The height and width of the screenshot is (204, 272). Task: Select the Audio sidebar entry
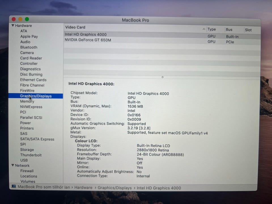pyautogui.click(x=25, y=42)
